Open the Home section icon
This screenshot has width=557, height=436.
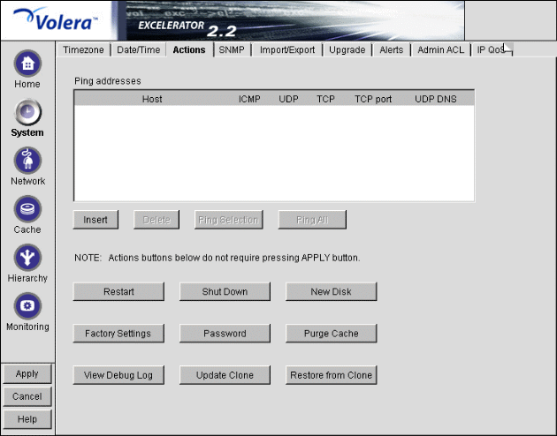point(27,64)
